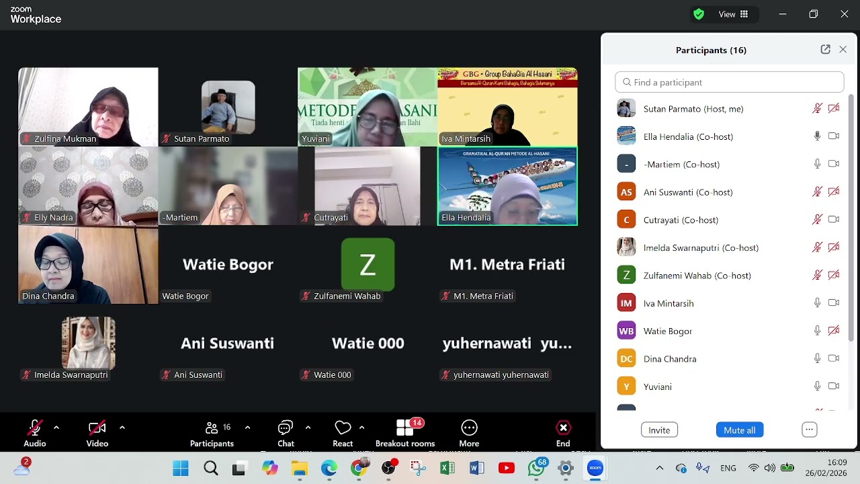860x484 pixels.
Task: Open Breakout rooms
Action: [405, 433]
